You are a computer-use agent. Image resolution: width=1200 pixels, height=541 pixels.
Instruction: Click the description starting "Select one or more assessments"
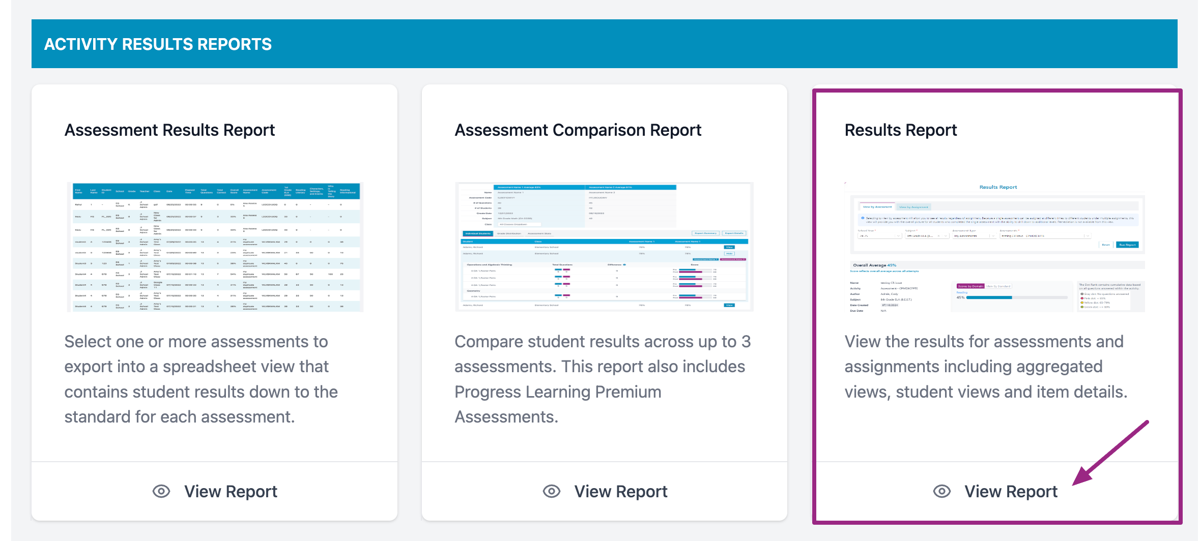[x=201, y=379]
